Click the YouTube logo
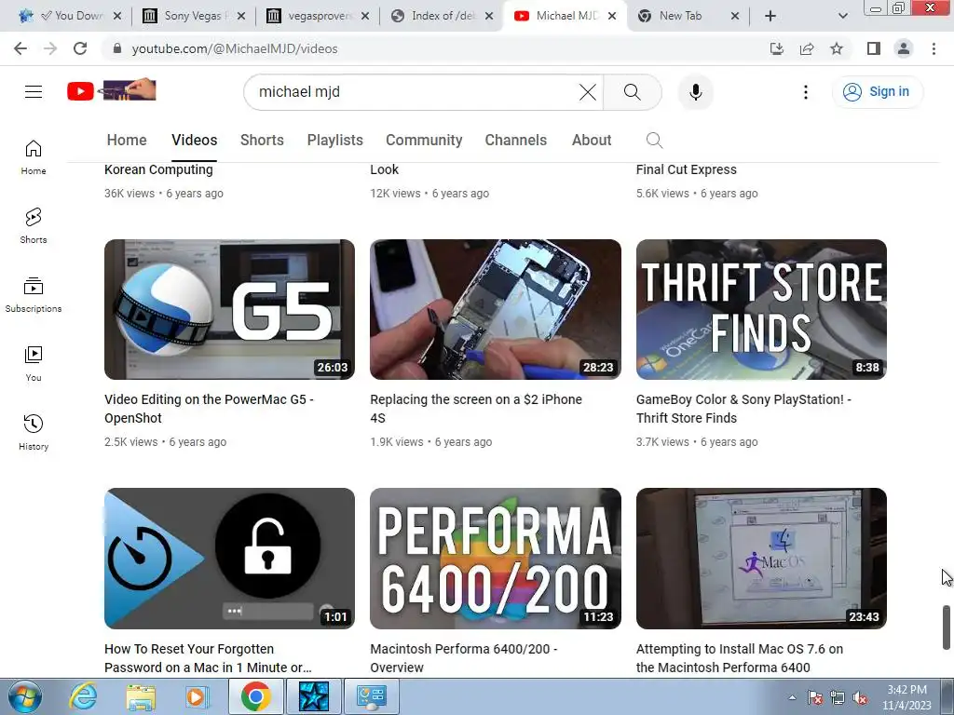This screenshot has height=715, width=954. point(112,90)
